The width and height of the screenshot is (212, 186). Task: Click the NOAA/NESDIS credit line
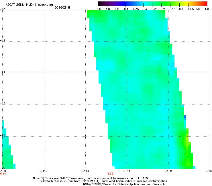(x=124, y=184)
